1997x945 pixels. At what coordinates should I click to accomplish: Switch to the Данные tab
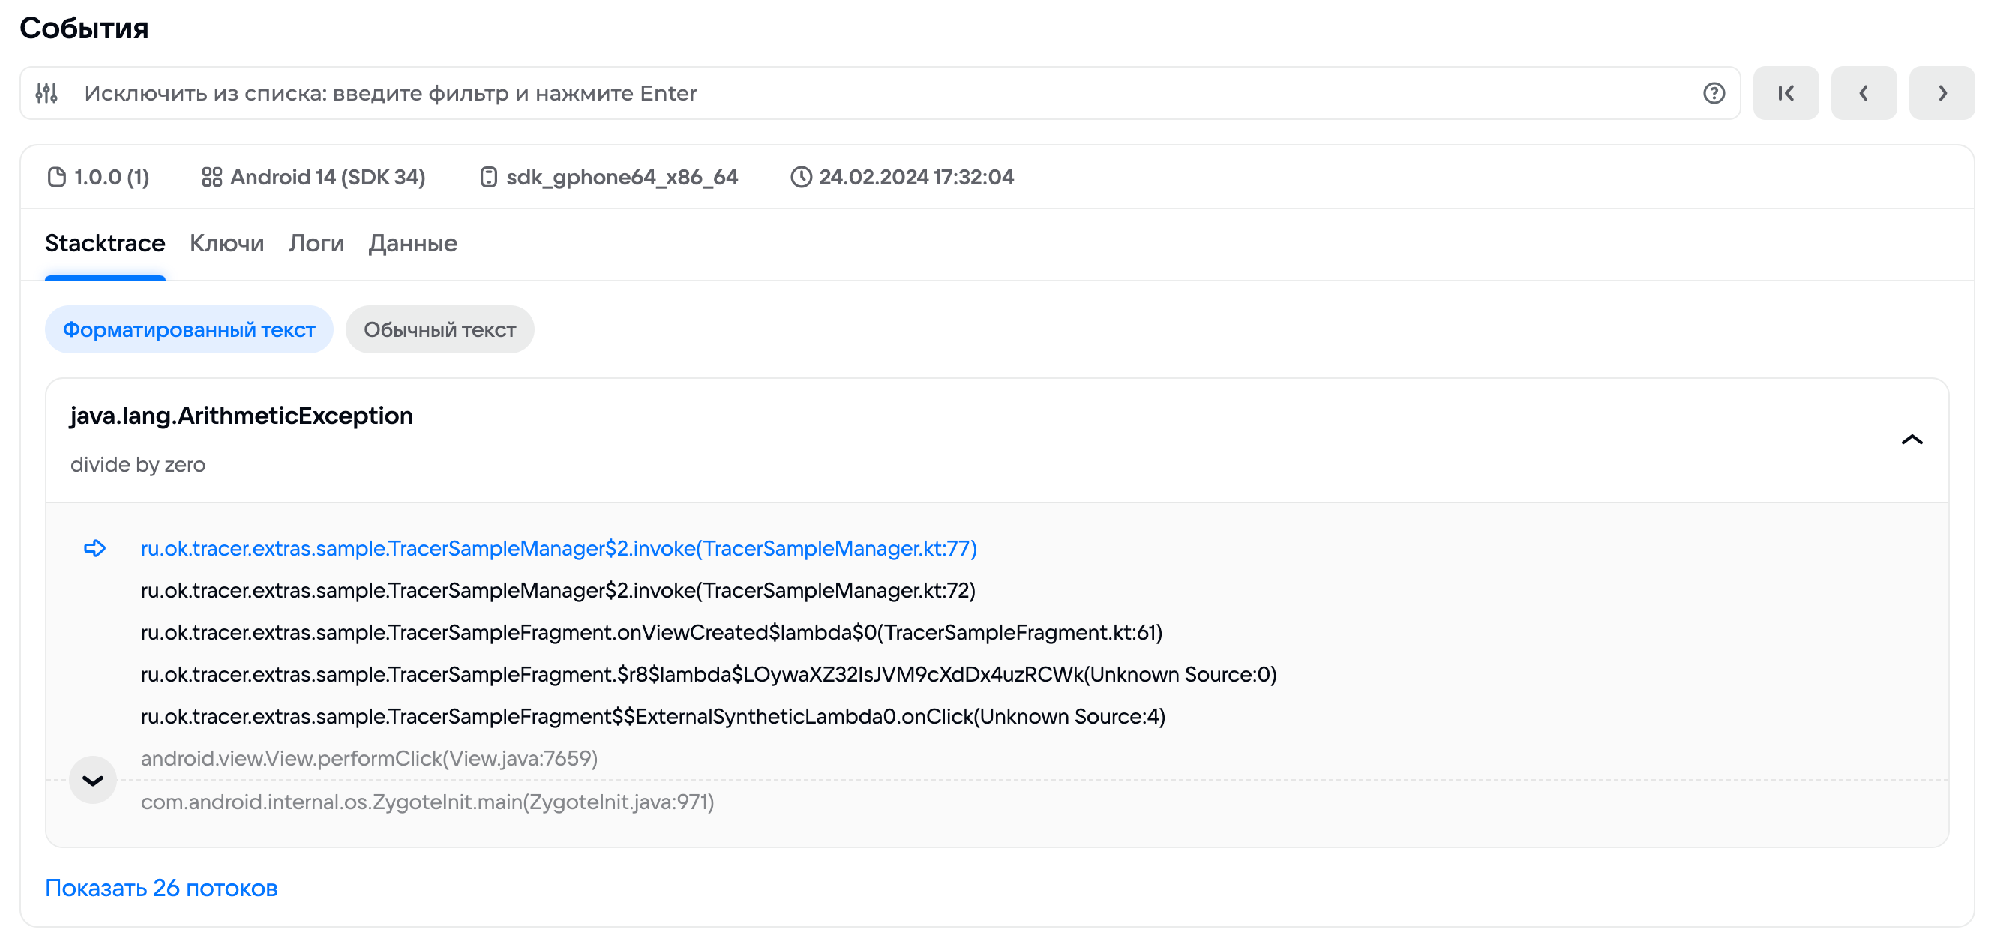point(412,244)
